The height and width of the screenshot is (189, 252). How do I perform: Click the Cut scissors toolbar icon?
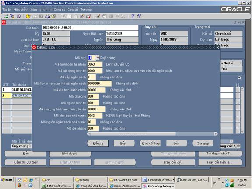(x=63, y=16)
